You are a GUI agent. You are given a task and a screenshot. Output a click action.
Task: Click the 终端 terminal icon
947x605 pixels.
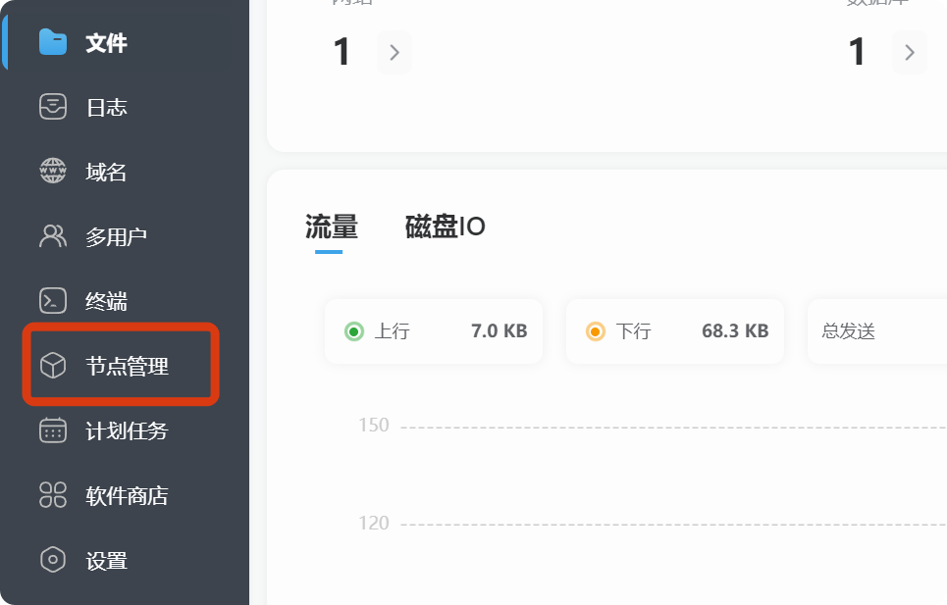(52, 301)
